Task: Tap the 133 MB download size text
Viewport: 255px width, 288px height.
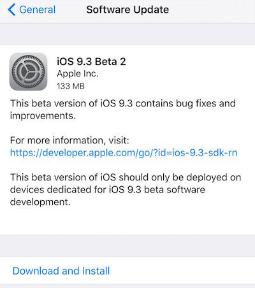Action: pyautogui.click(x=71, y=86)
